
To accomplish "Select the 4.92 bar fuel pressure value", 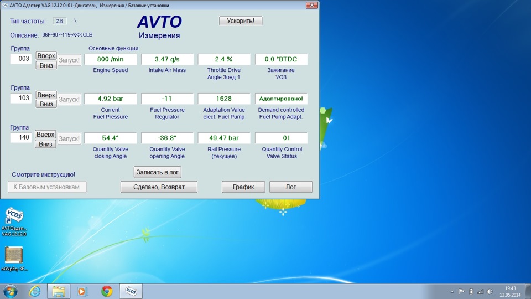I will tap(111, 99).
